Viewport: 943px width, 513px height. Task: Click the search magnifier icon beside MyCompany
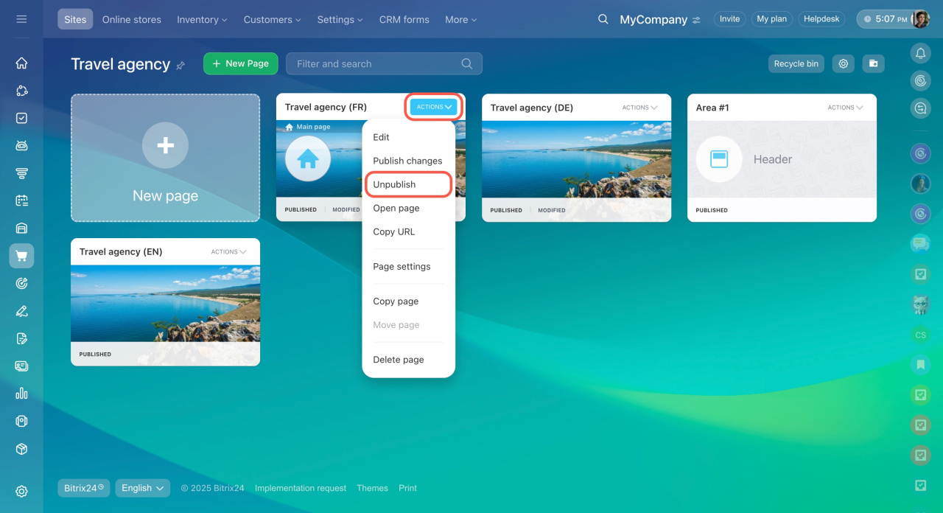pos(603,19)
